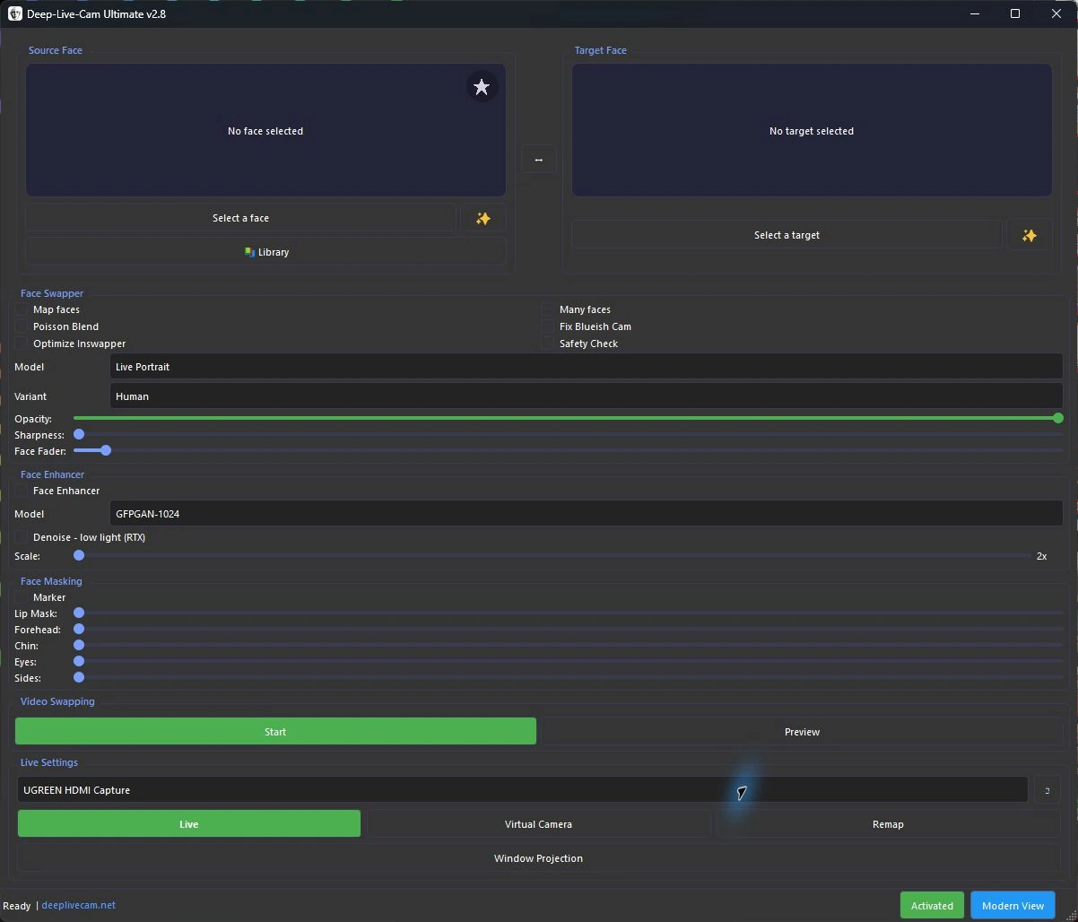Maximize the Deep-Live-Cam window
This screenshot has width=1078, height=922.
pyautogui.click(x=1015, y=13)
